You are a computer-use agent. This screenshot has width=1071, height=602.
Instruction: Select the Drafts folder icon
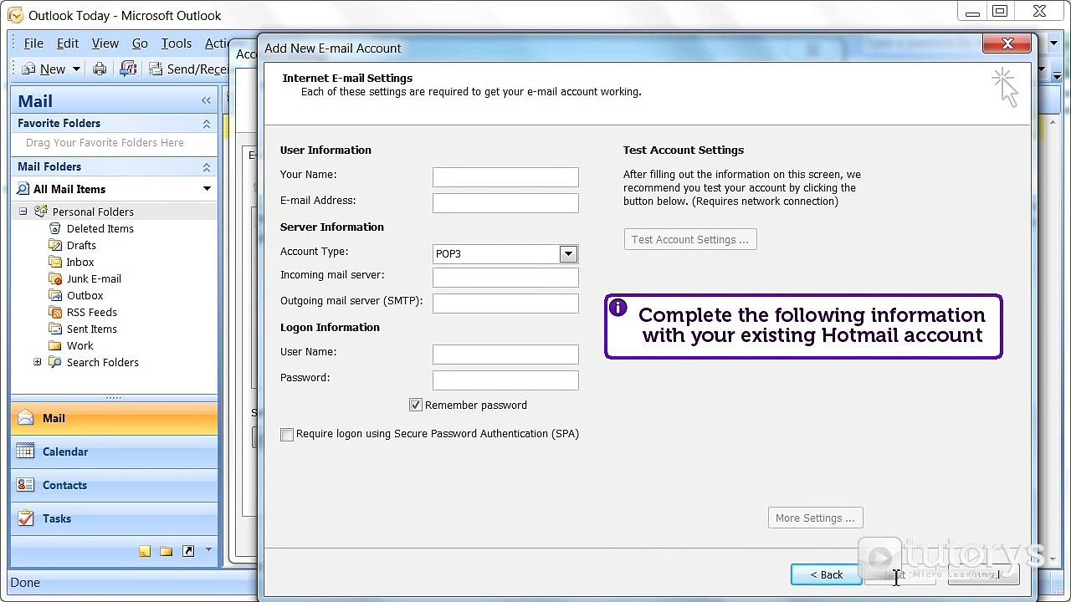pyautogui.click(x=55, y=245)
